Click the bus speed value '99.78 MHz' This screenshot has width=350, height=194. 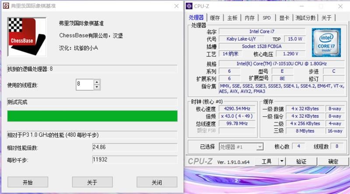pos(237,123)
